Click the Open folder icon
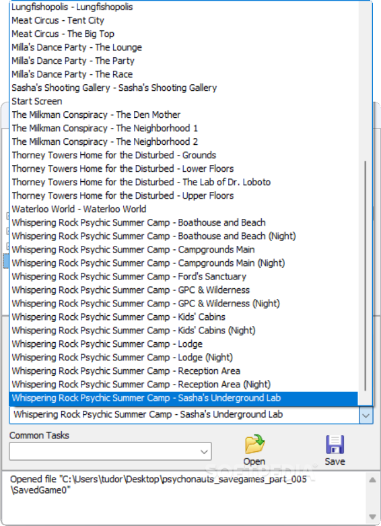 (254, 444)
